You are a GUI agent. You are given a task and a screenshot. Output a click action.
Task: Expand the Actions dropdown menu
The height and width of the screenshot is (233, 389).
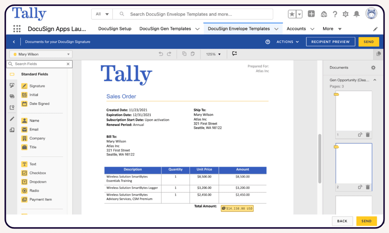point(288,42)
